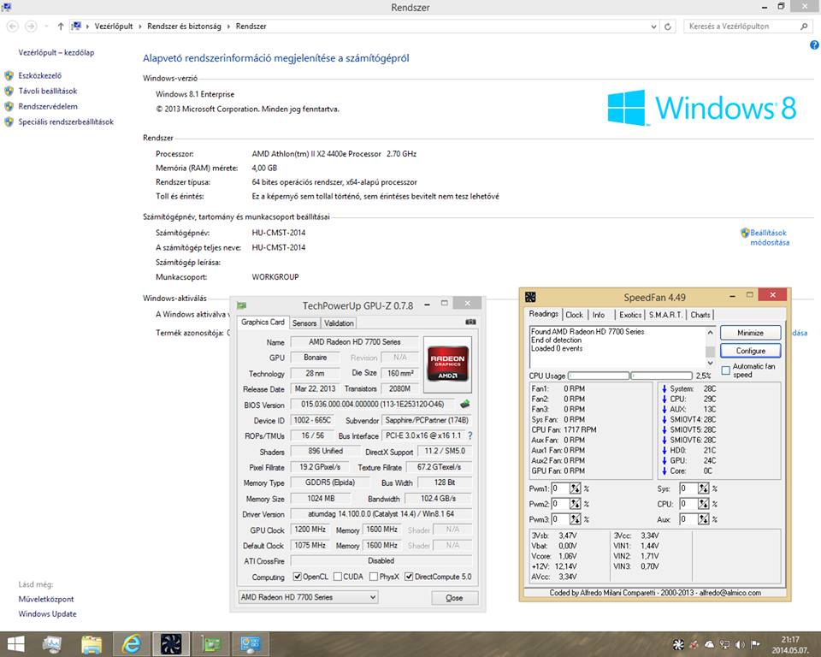Click the back navigation arrow
Image resolution: width=821 pixels, height=657 pixels.
point(13,27)
